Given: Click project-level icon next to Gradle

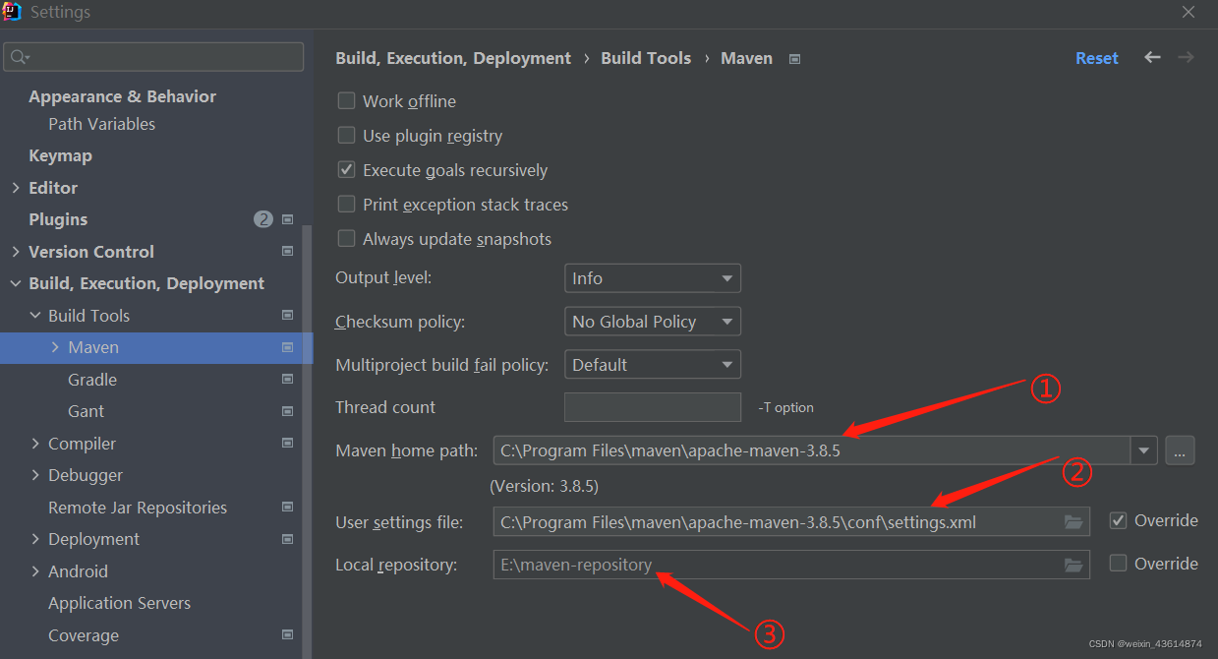Looking at the screenshot, I should tap(288, 380).
